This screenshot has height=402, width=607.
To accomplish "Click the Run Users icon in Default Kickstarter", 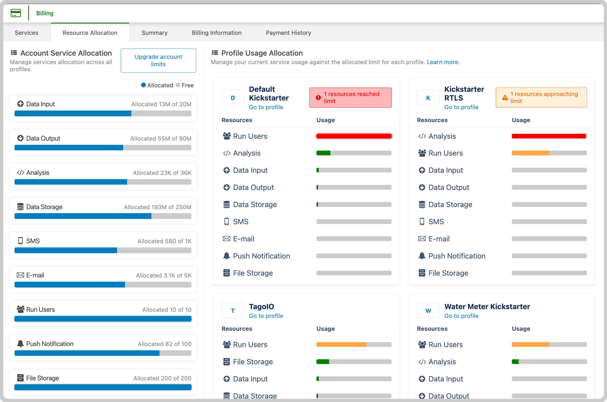I will point(227,136).
